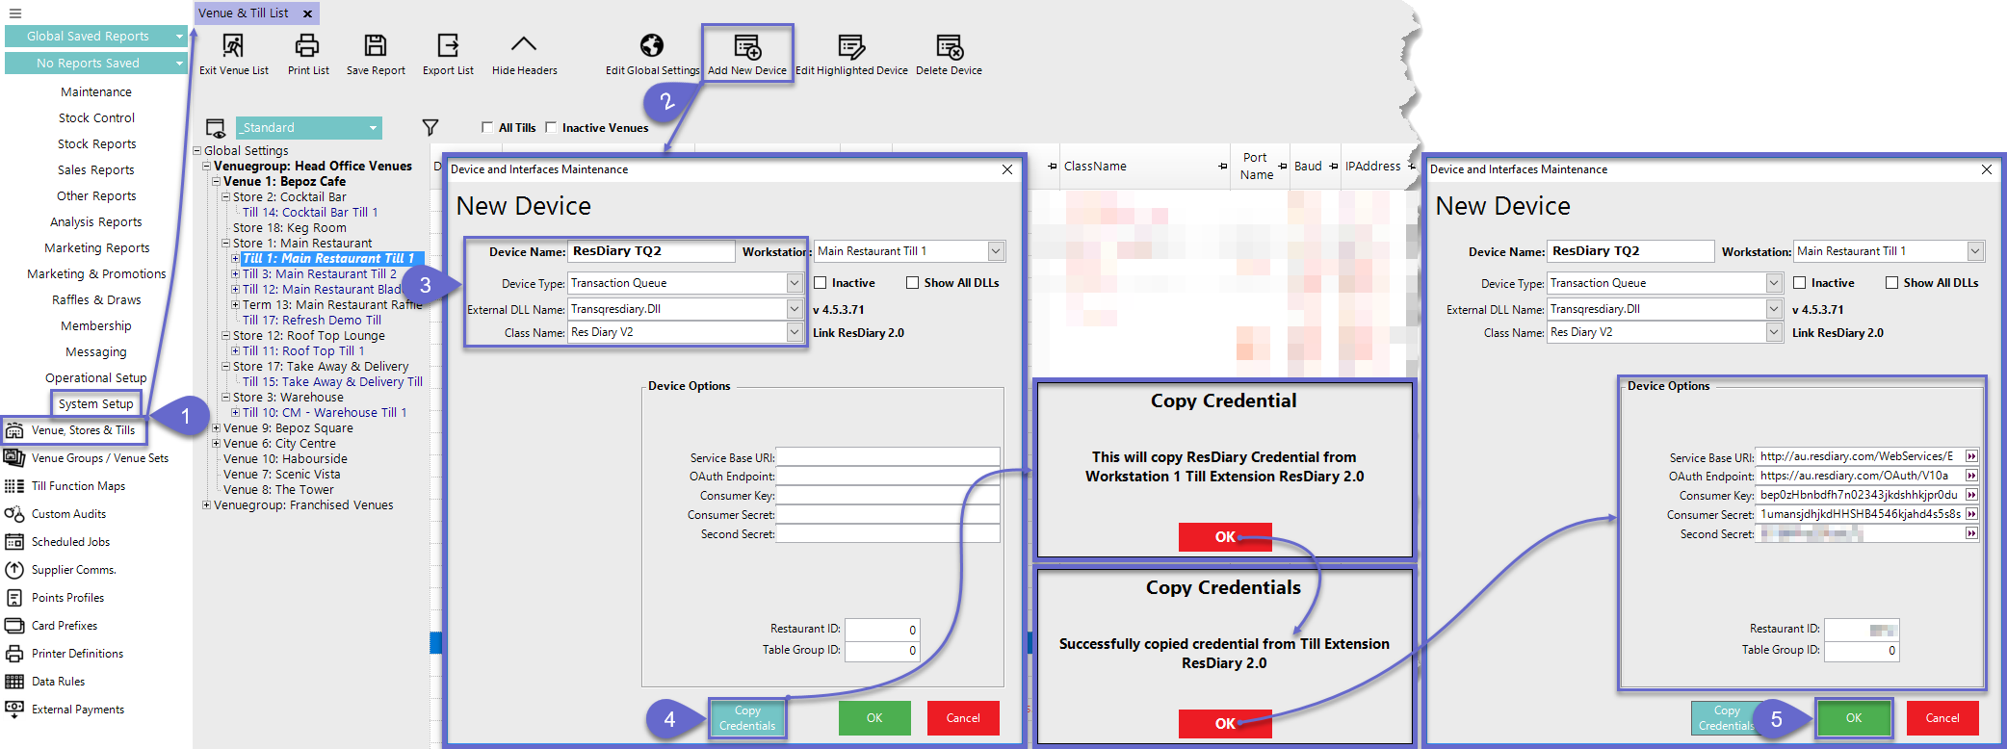The height and width of the screenshot is (749, 2007).
Task: Tick Inactive checkbox in right New Device dialog
Action: (1799, 283)
